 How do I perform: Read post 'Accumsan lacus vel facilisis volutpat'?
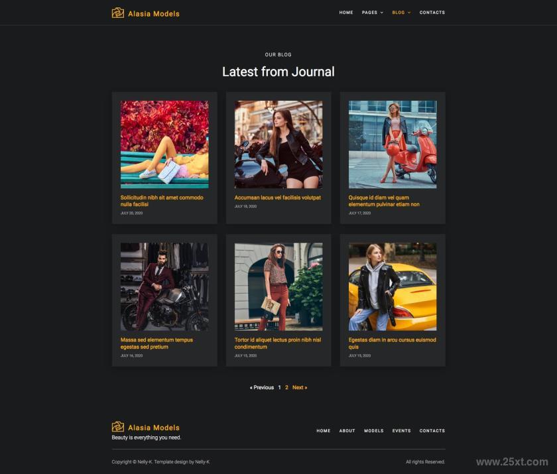click(x=277, y=198)
